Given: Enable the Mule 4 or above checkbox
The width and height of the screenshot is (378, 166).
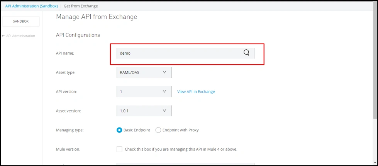Looking at the screenshot, I should tap(119, 149).
